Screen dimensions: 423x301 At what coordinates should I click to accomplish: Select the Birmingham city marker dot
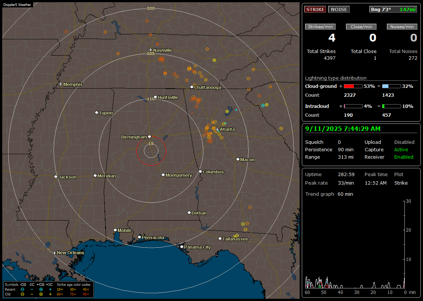coord(149,137)
